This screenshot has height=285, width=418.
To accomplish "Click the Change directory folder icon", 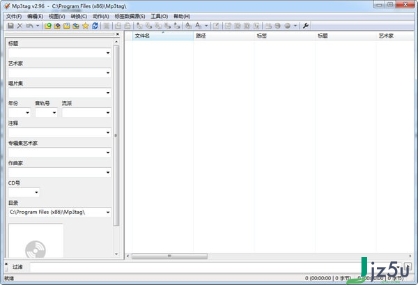I will pyautogui.click(x=48, y=26).
